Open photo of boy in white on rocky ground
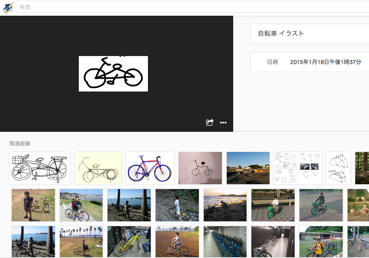This screenshot has width=369, height=258. [x=177, y=205]
